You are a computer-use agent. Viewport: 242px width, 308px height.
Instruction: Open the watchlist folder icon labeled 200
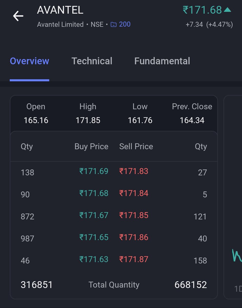point(120,24)
